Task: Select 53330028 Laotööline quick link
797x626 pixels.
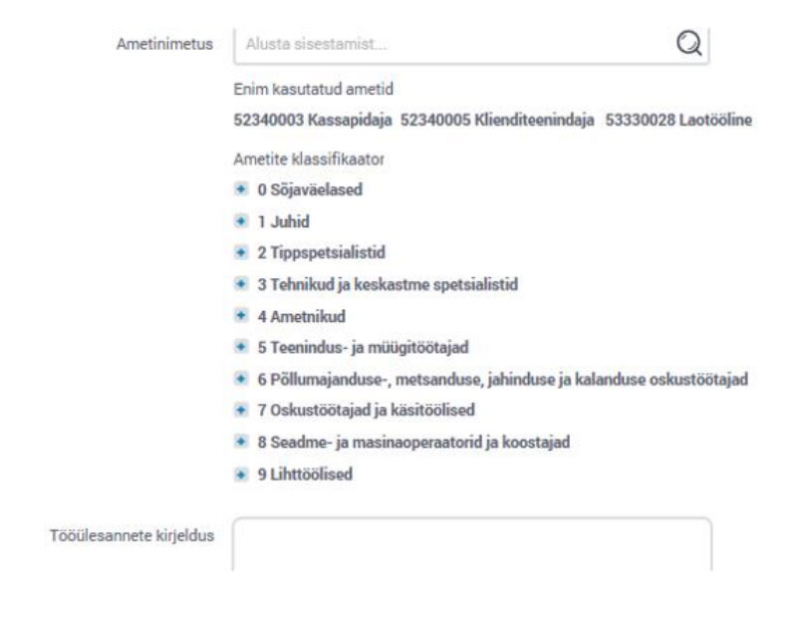Action: click(678, 120)
